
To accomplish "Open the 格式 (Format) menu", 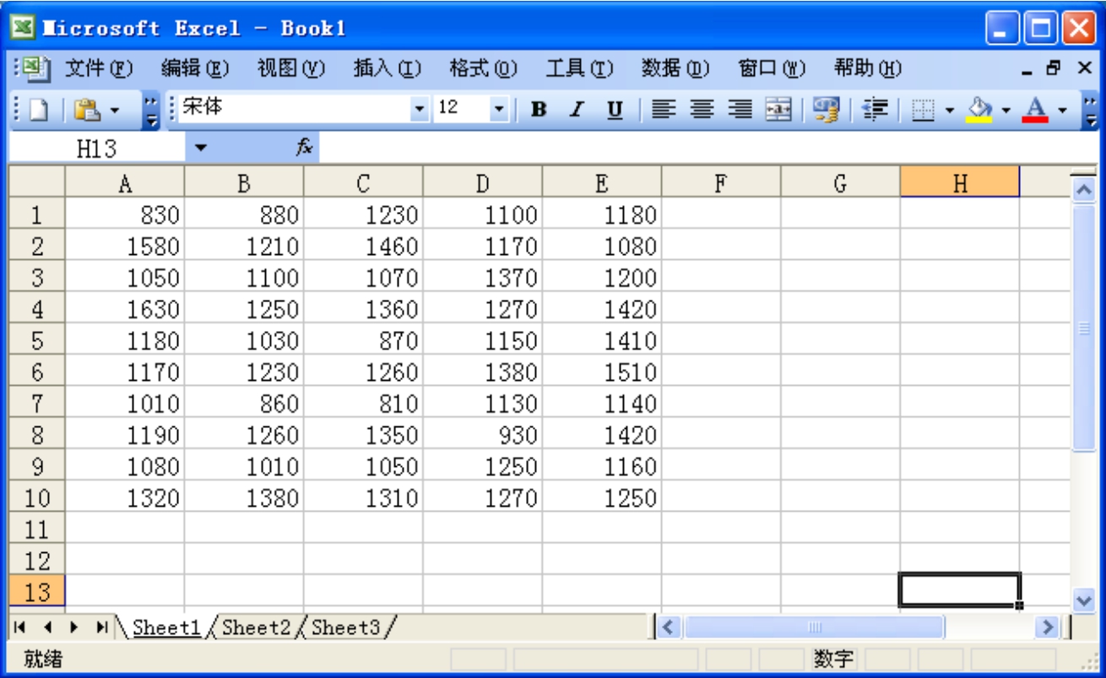I will 484,69.
